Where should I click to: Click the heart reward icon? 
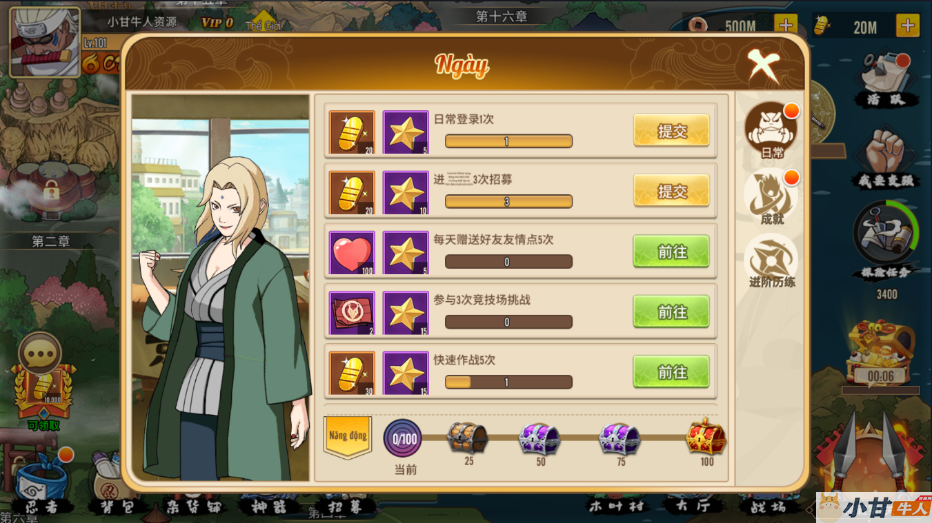(352, 254)
